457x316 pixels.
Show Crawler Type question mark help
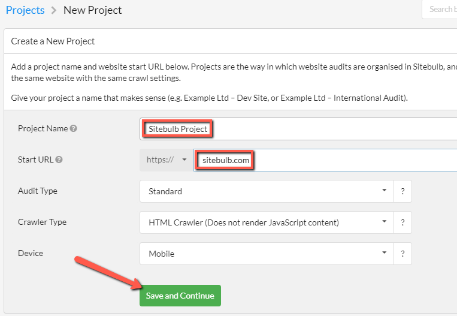[402, 222]
